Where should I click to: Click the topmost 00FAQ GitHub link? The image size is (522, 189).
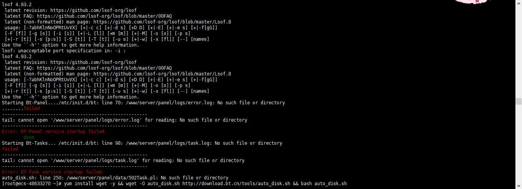104,16
